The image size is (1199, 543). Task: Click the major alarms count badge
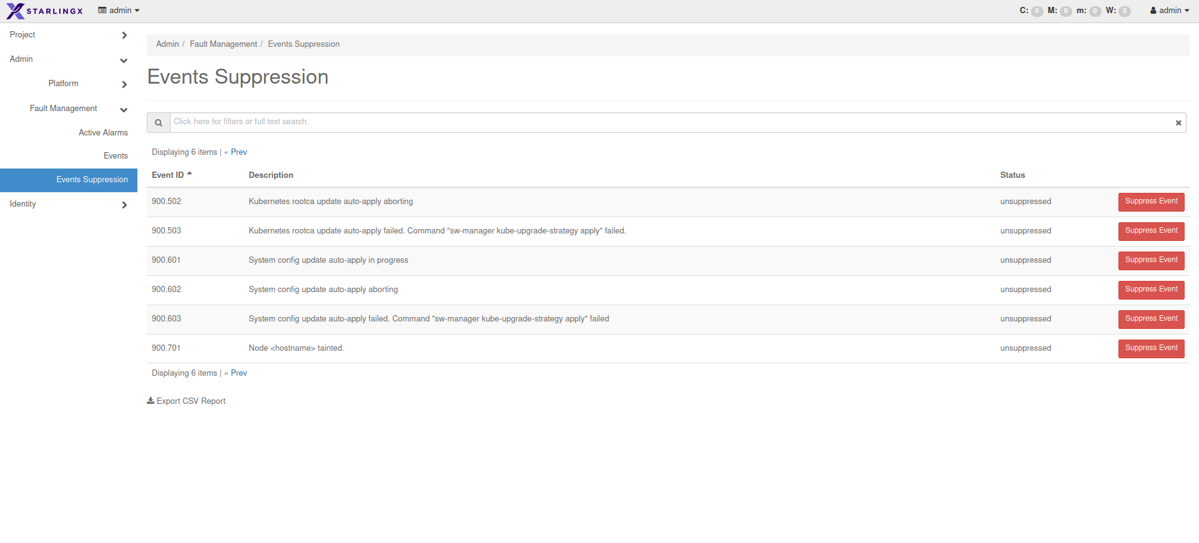click(1066, 11)
